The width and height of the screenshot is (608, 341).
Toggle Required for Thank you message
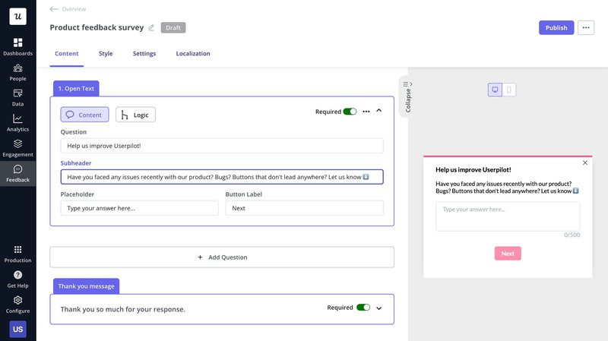[363, 308]
